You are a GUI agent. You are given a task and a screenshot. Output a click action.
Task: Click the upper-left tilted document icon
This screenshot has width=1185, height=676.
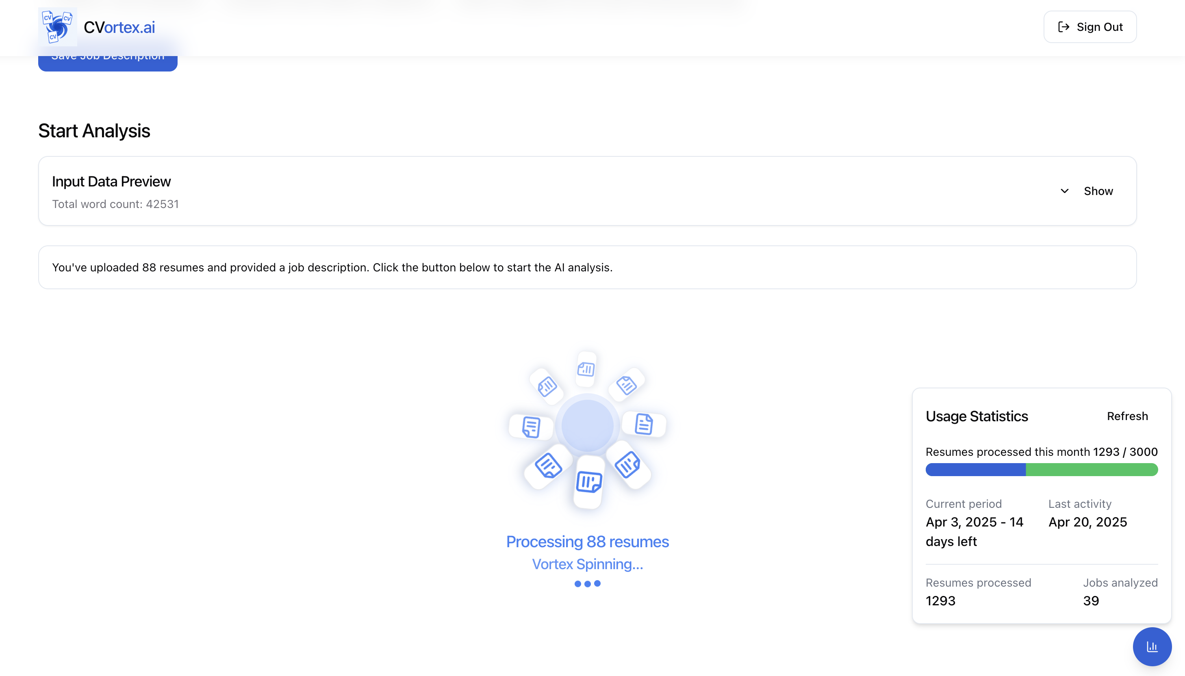(547, 386)
